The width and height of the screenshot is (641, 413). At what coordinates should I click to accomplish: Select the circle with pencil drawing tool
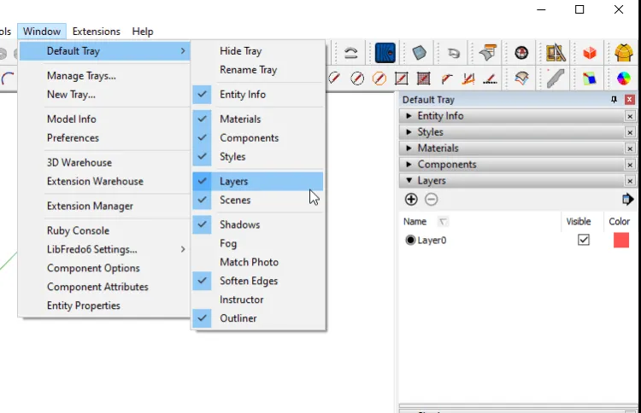[x=357, y=78]
